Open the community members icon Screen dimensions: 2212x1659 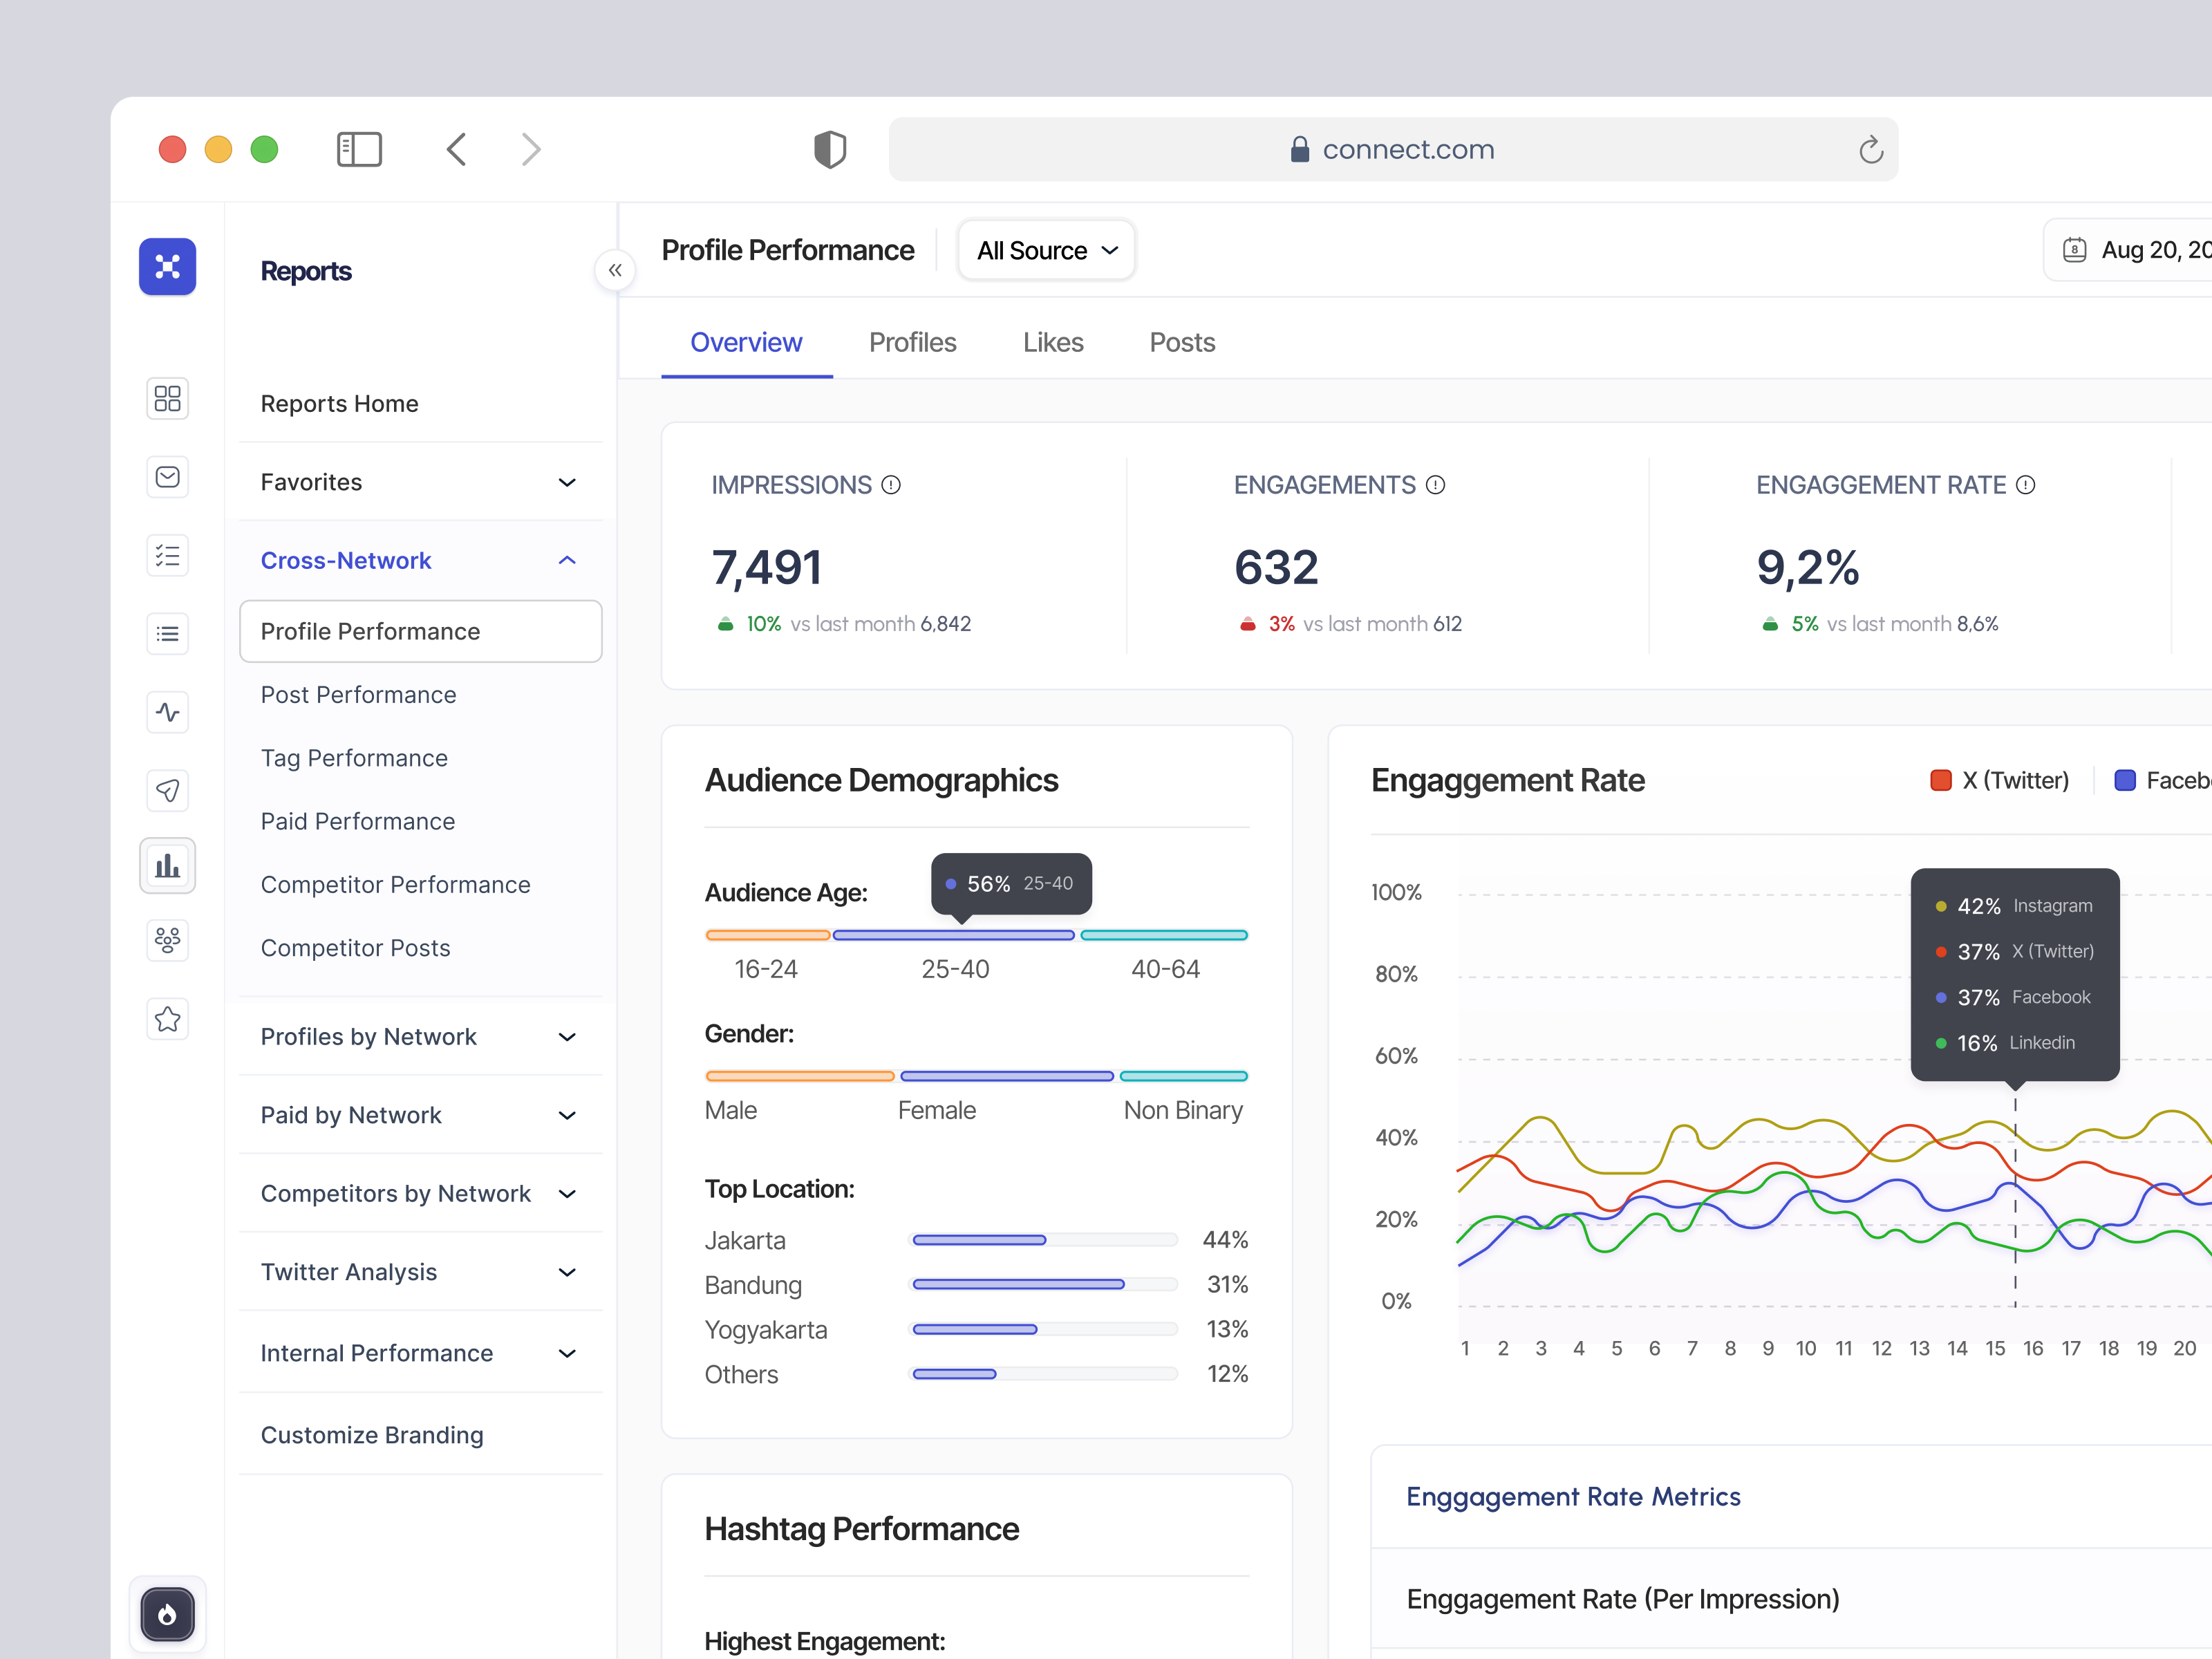pyautogui.click(x=167, y=940)
